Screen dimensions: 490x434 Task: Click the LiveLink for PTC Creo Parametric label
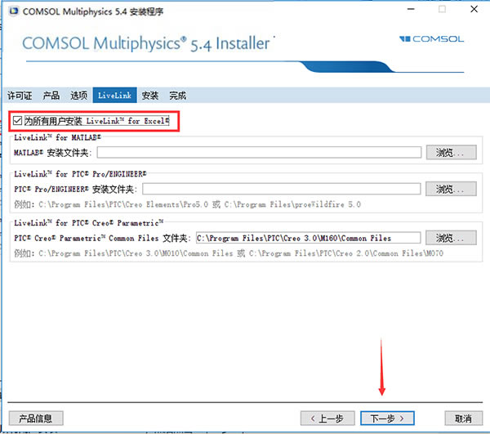pyautogui.click(x=89, y=223)
